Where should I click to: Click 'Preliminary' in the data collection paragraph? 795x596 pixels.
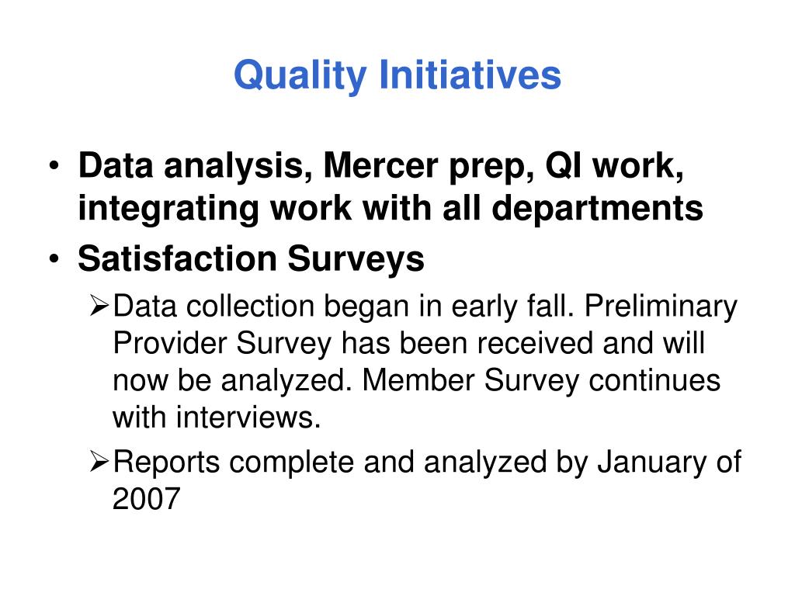[x=661, y=307]
